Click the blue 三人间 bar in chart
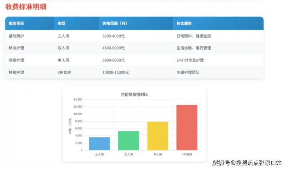The height and width of the screenshot is (169, 288). click(99, 144)
